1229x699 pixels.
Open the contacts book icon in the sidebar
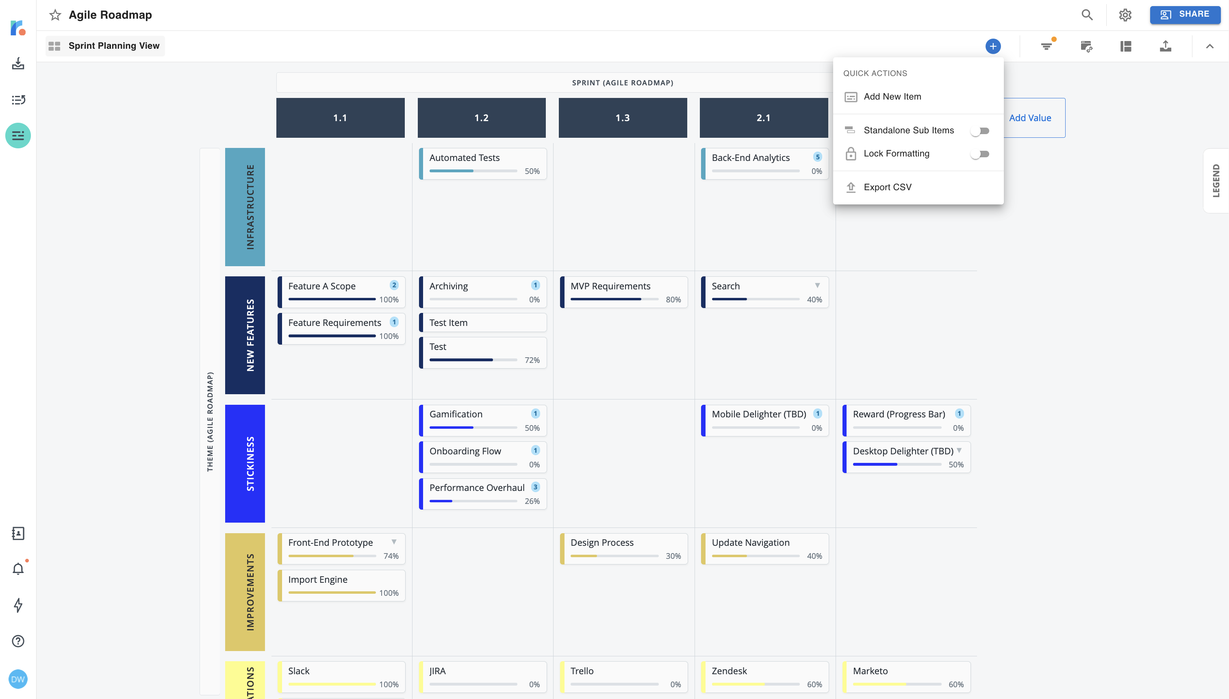coord(18,533)
